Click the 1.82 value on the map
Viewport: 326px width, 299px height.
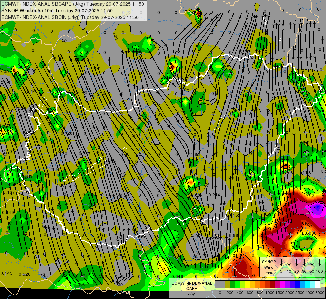pyautogui.click(x=195, y=154)
